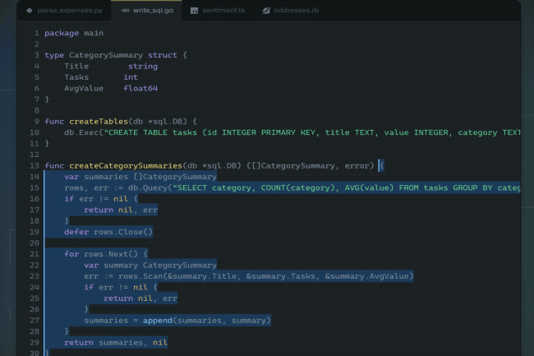Open the sentiment.ts tab
534x356 pixels.
point(222,11)
